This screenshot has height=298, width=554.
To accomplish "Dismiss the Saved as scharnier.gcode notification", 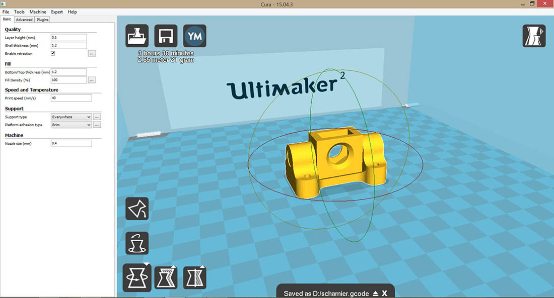I will coord(384,293).
